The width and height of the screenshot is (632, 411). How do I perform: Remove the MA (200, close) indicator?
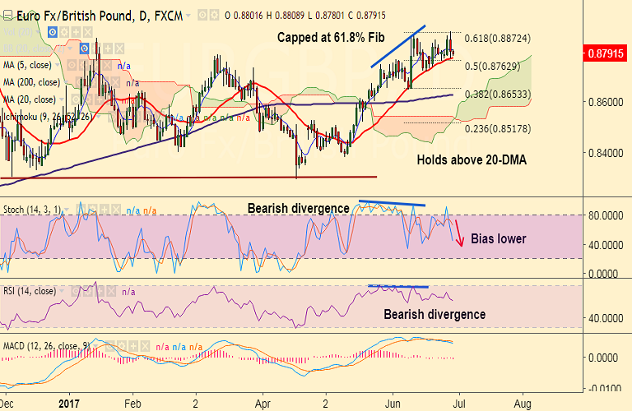(x=115, y=82)
